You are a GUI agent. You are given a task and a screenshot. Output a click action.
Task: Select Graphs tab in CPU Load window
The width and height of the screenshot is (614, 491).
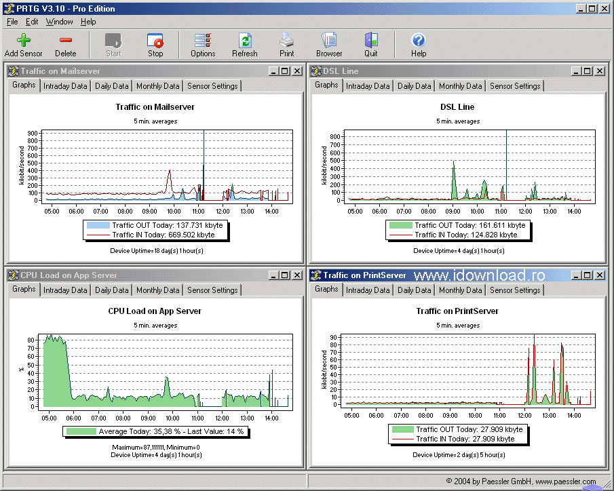tap(24, 289)
